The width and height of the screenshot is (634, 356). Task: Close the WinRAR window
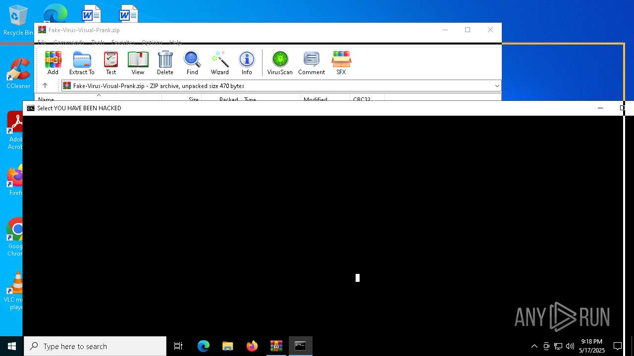tap(490, 30)
